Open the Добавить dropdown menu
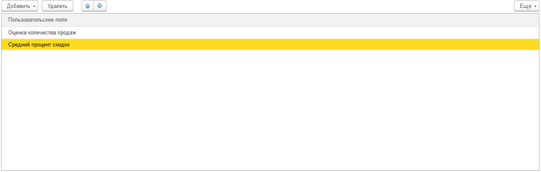This screenshot has height=172, width=541. [x=19, y=6]
